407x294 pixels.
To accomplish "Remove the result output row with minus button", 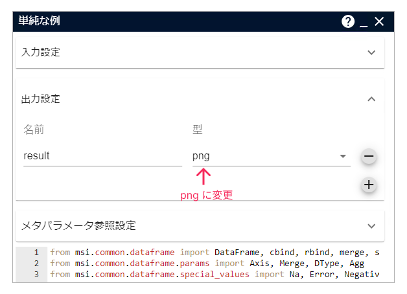I will pos(369,156).
